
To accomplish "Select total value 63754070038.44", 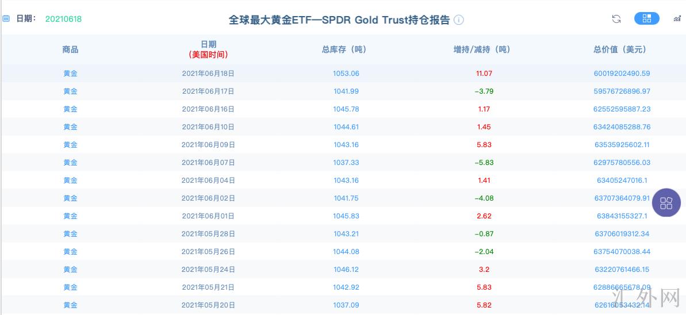I will (622, 252).
